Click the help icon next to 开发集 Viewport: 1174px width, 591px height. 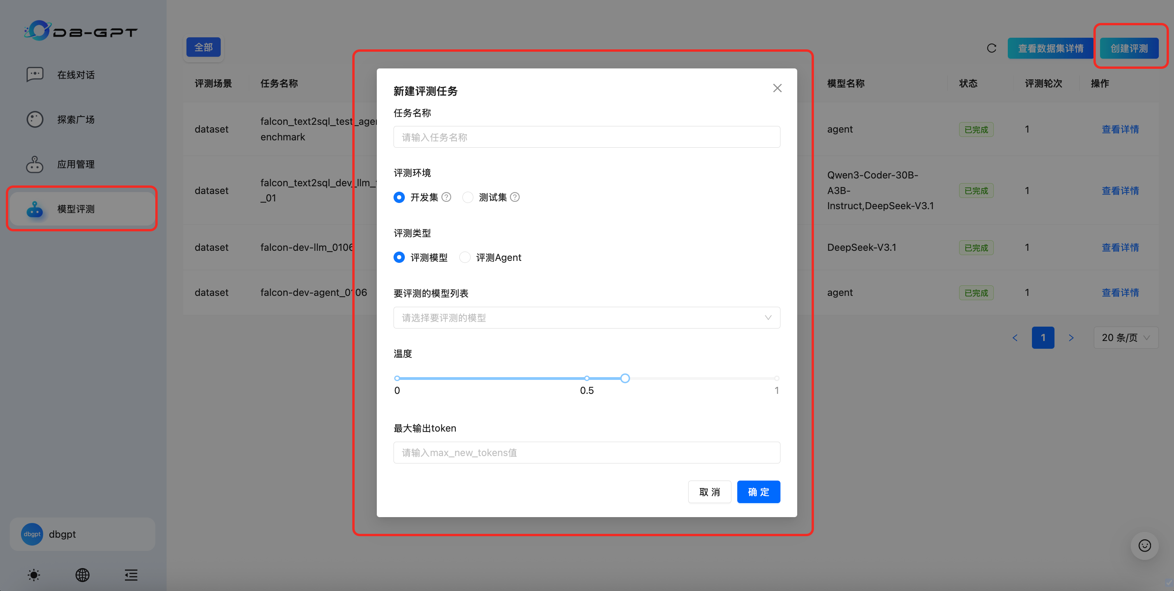point(446,197)
